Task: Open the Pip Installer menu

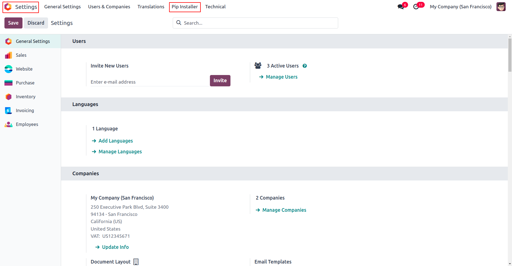Action: coord(185,7)
